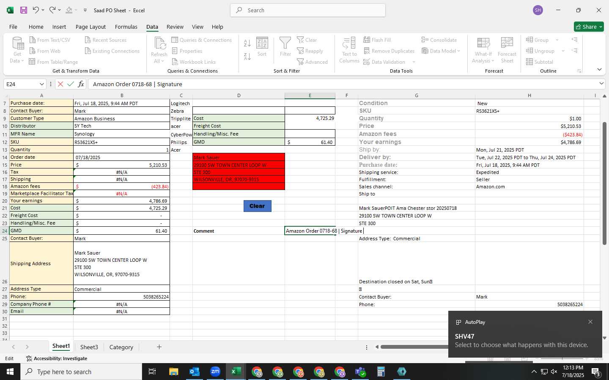Confirm entry with formula bar checkmark

[71, 84]
